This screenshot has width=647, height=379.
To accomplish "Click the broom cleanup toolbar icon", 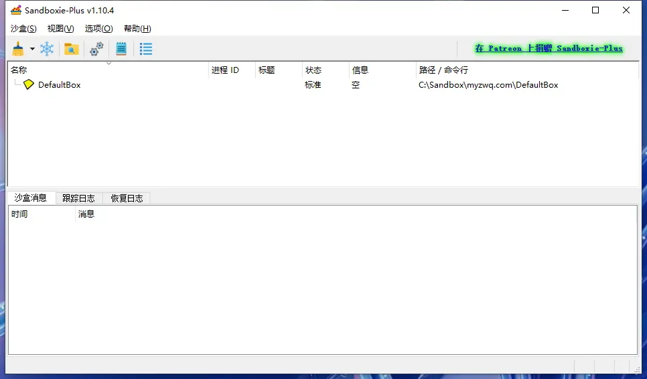I will tap(18, 49).
